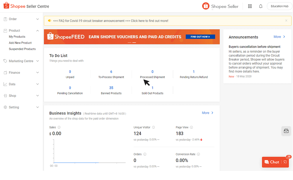293x180 pixels.
Task: Open Unpaid orders count
Action: tap(70, 72)
